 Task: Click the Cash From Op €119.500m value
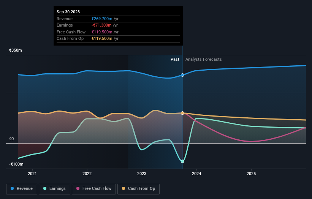[102, 39]
